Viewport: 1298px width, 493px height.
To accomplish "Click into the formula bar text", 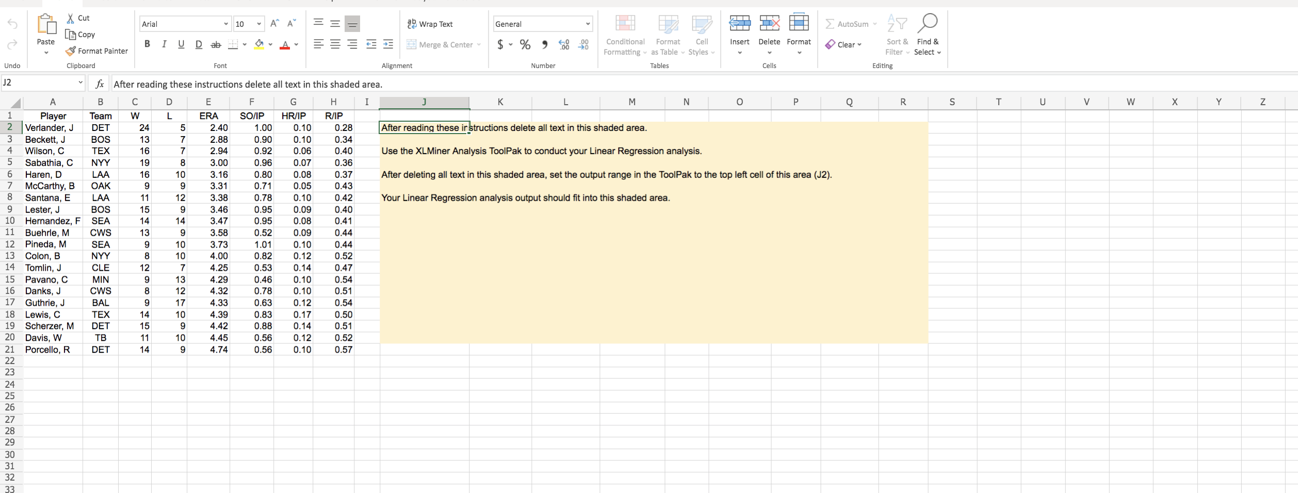I will point(704,84).
